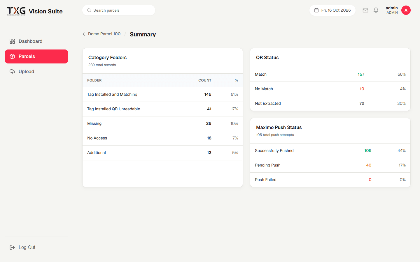Image resolution: width=420 pixels, height=262 pixels.
Task: Click the COUNT column header
Action: click(205, 80)
